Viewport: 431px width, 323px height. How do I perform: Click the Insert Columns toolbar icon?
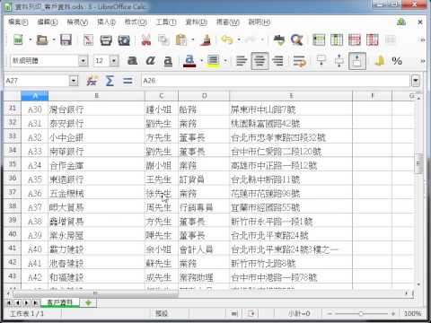(x=337, y=39)
